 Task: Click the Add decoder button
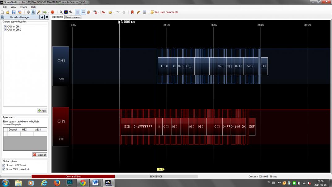tap(42, 111)
